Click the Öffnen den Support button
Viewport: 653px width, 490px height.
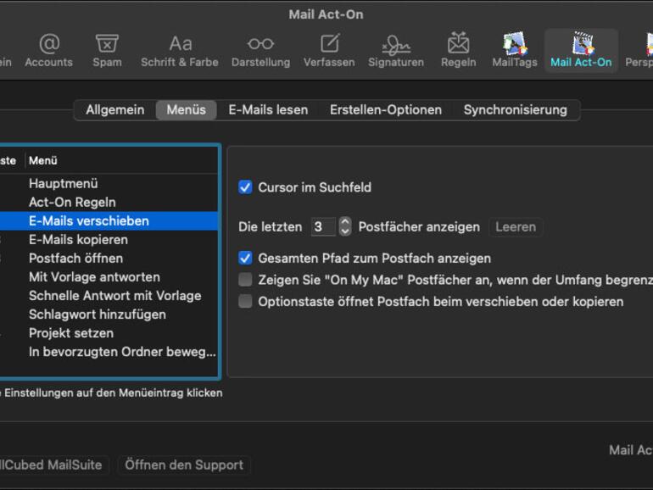(x=184, y=465)
